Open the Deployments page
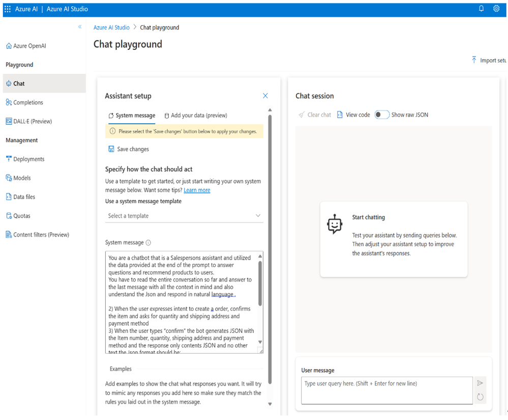 (25, 159)
